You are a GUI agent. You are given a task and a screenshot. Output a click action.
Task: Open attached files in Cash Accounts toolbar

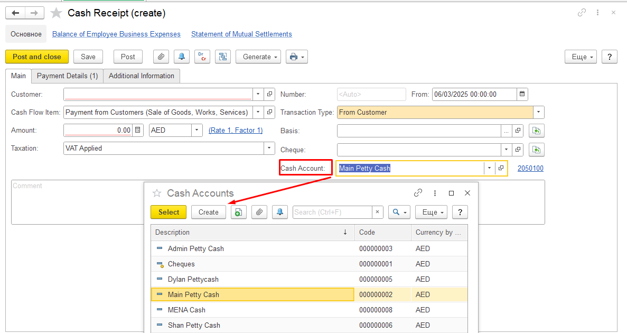point(259,212)
